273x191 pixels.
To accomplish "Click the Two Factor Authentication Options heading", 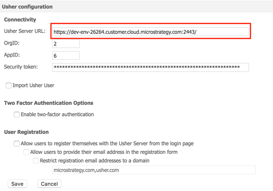I will click(49, 103).
